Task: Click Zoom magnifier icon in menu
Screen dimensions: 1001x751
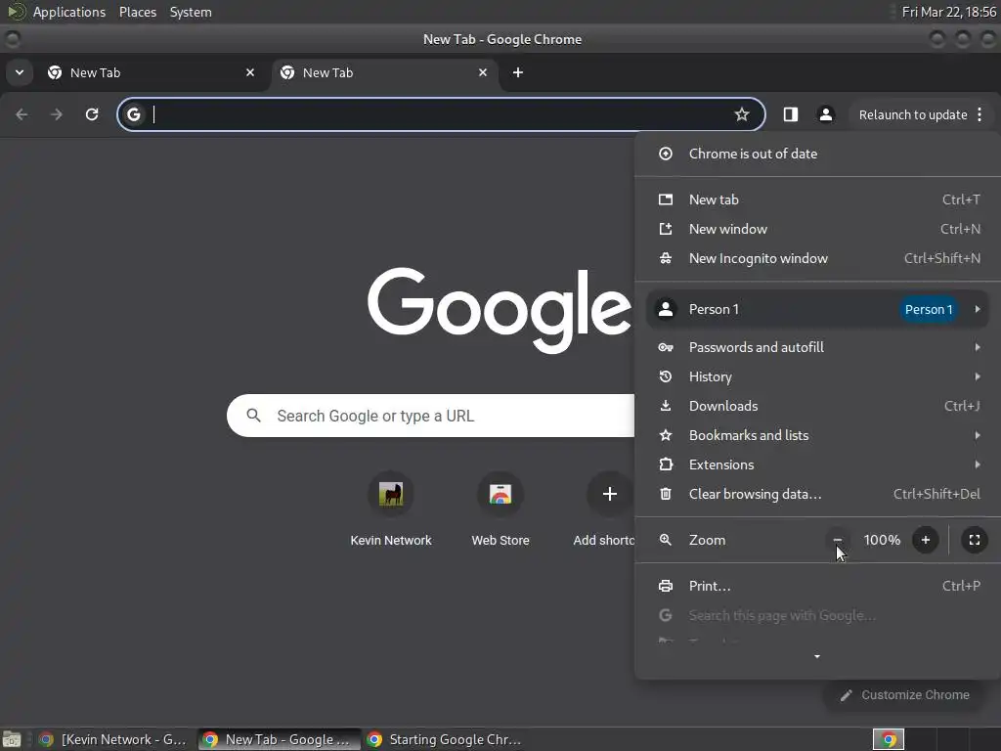Action: [x=665, y=540]
